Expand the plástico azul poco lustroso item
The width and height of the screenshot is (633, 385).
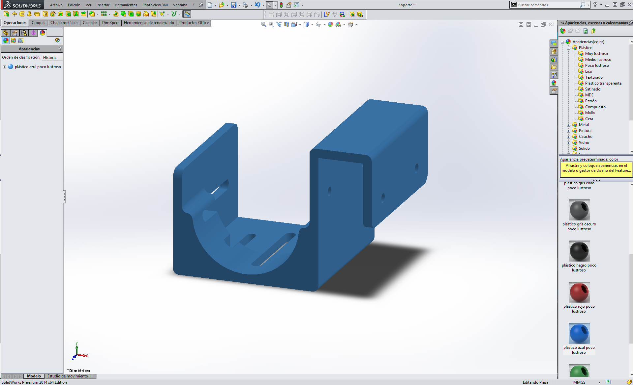5,67
